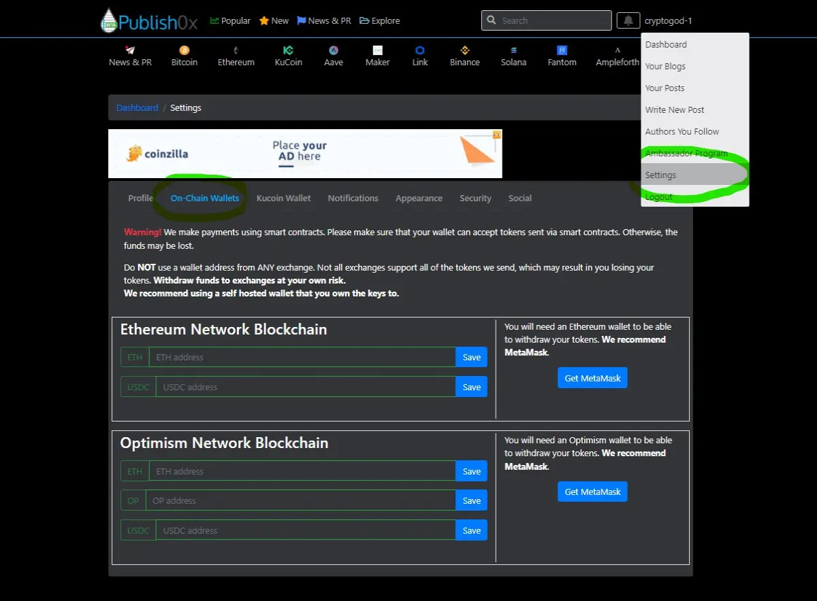Open the cryptogod-1 user menu
Screen dimensions: 817x601
pyautogui.click(x=668, y=20)
